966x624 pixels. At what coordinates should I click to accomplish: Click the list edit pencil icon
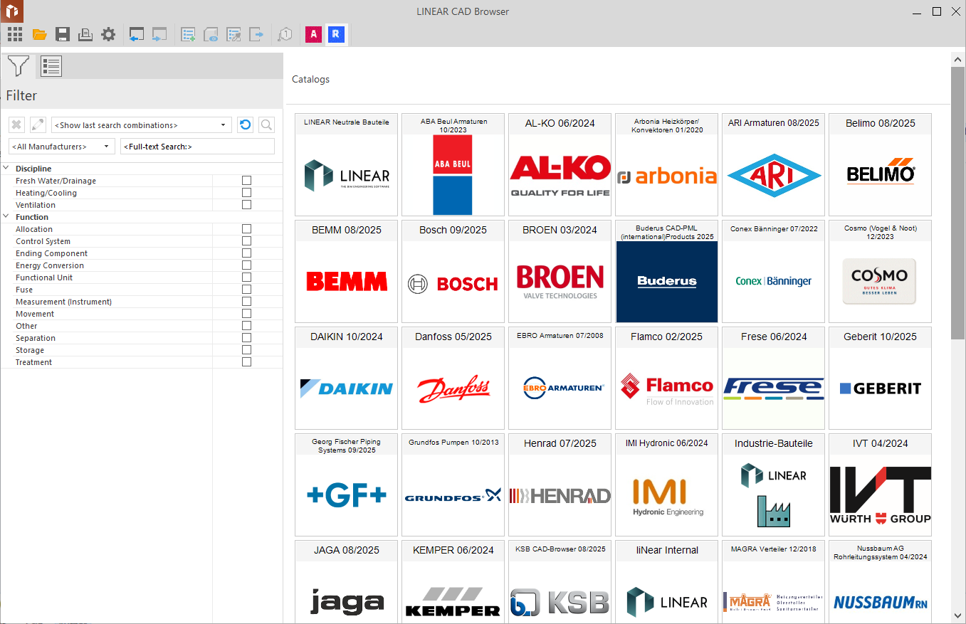(233, 34)
